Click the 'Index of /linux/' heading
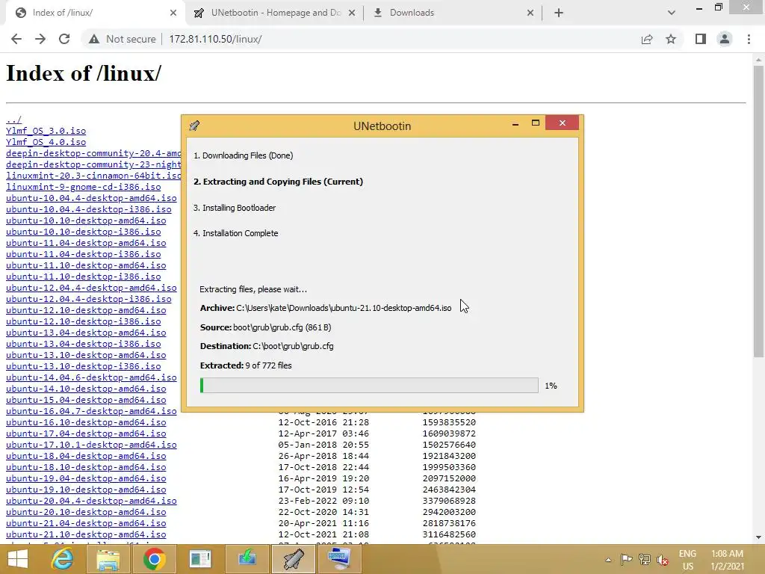The image size is (765, 574). pos(84,73)
